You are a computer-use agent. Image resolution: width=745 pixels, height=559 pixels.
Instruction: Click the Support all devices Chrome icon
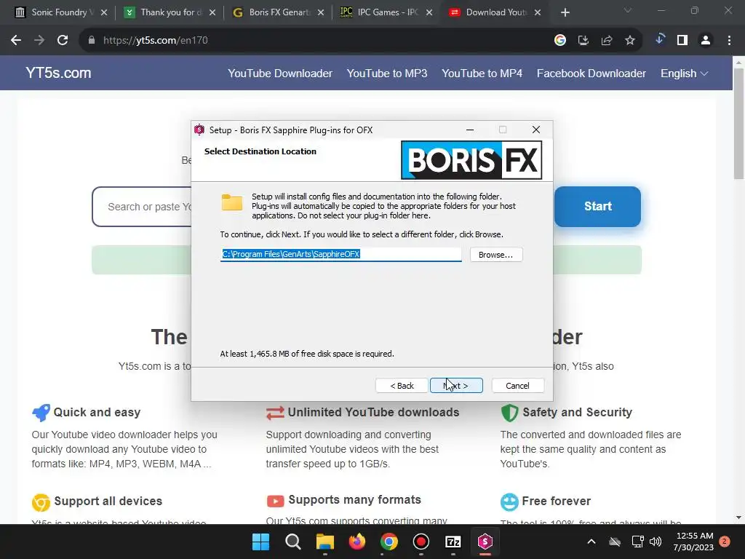[41, 502]
